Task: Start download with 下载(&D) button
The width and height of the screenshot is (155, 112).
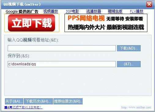Action: [129, 48]
